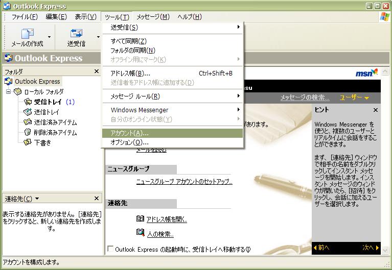
Task: Click the vertical scrollbar down arrow
Action: pos(385,251)
